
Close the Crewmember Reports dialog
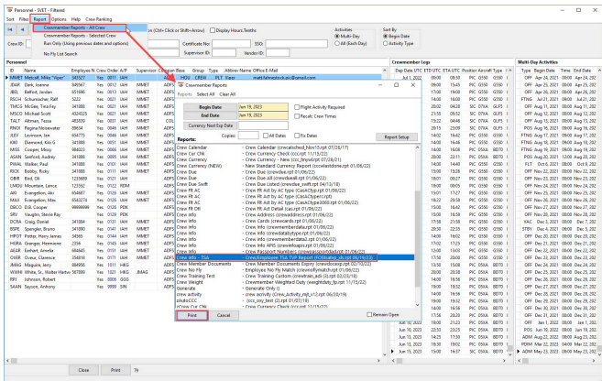point(412,85)
